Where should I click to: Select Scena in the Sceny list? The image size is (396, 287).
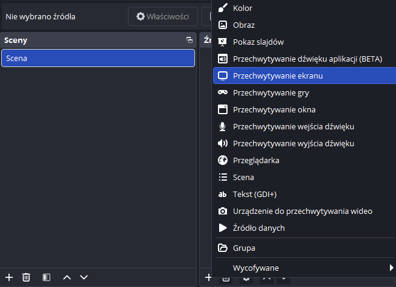98,58
